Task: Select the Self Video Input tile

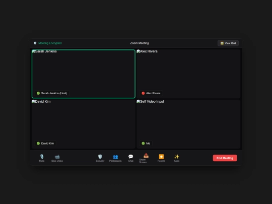Action: [x=188, y=124]
